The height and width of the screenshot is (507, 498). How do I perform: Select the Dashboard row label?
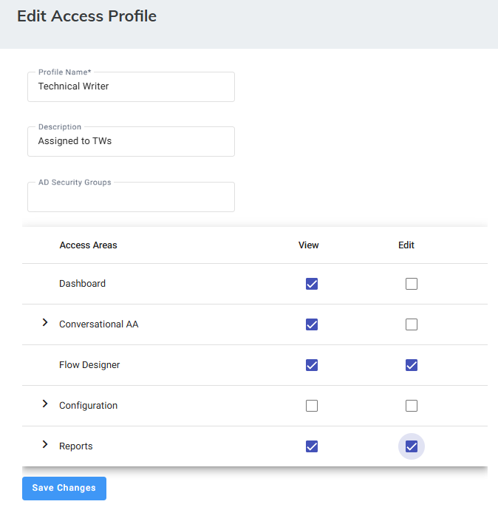click(x=82, y=284)
